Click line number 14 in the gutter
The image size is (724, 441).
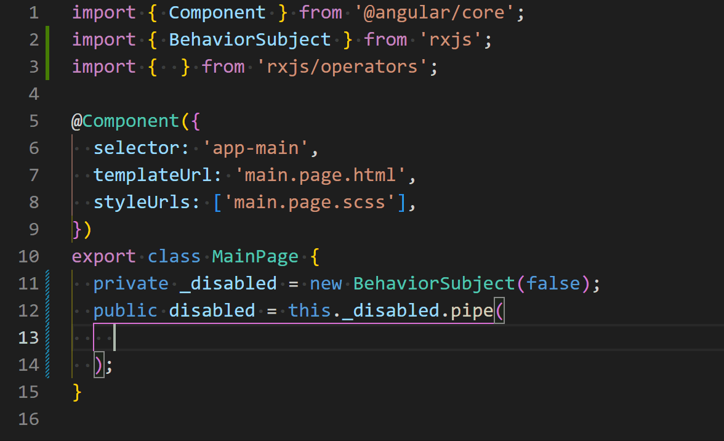click(x=29, y=365)
